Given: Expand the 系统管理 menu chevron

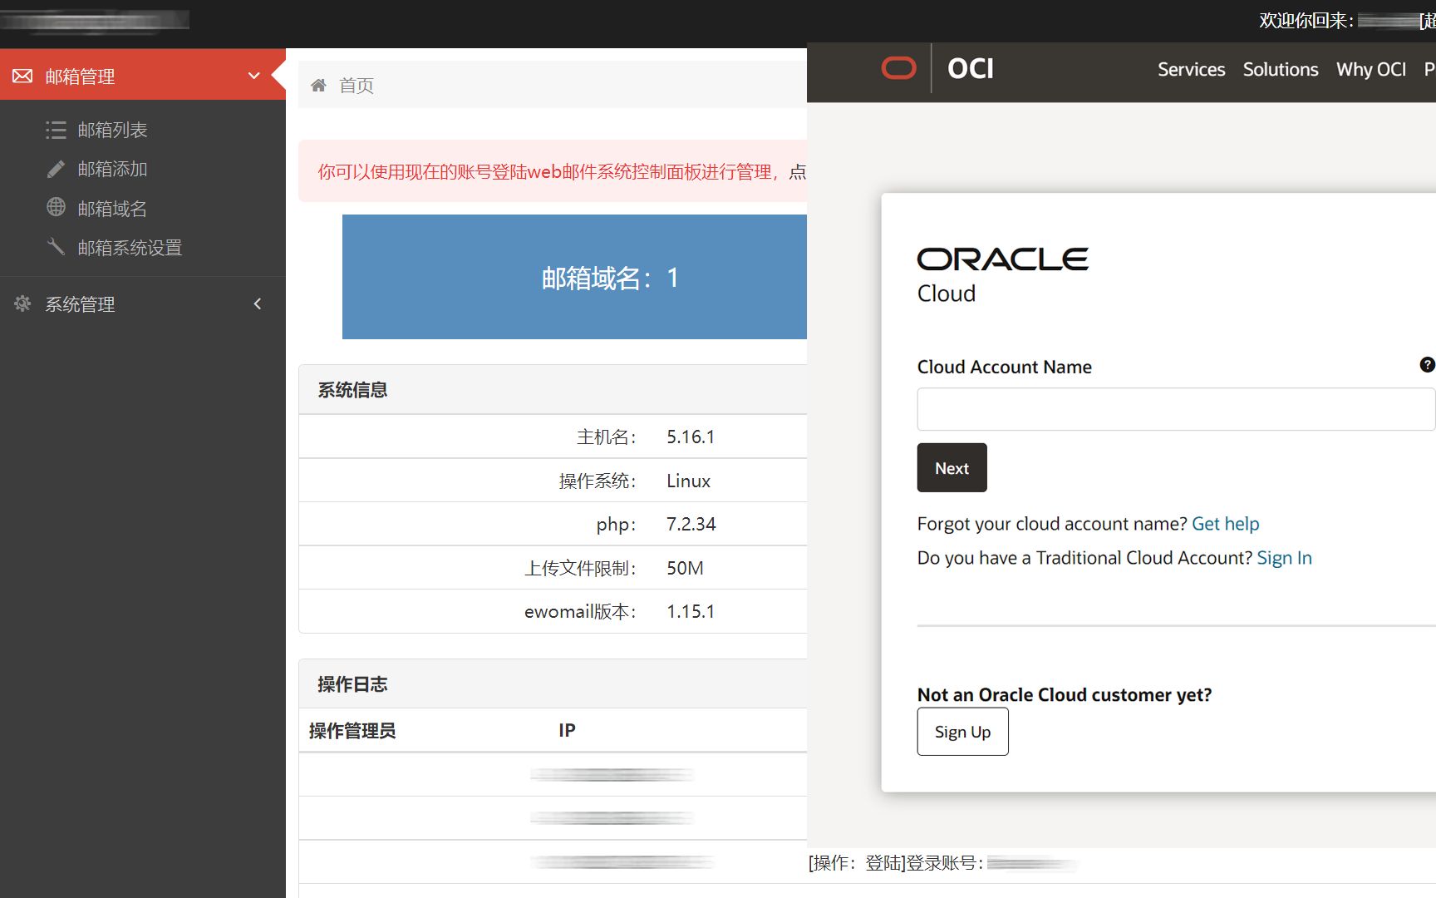Looking at the screenshot, I should 258,303.
